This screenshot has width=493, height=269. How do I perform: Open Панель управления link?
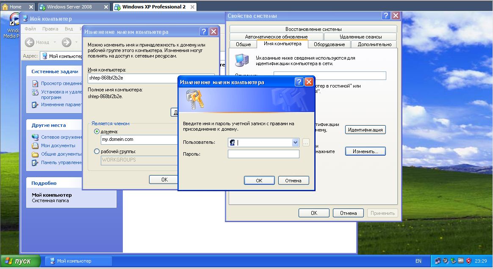click(61, 162)
